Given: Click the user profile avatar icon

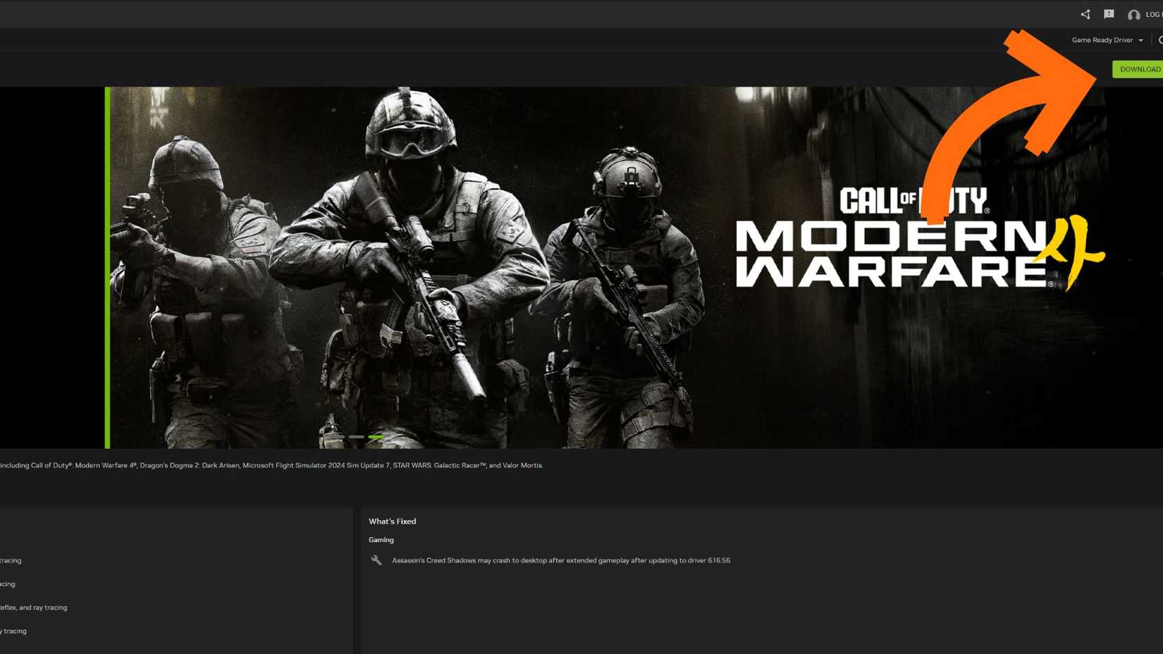Looking at the screenshot, I should pyautogui.click(x=1133, y=15).
